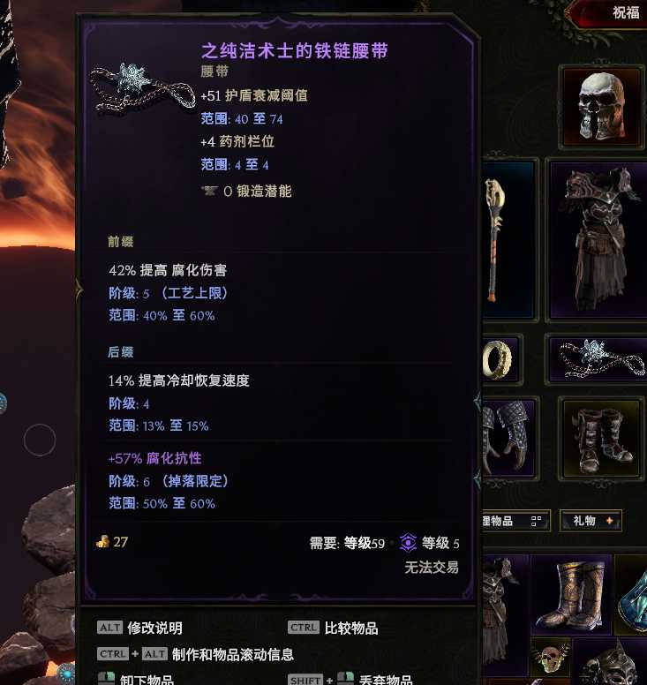Select the gold ring equipment slot
647x685 pixels.
click(501, 359)
